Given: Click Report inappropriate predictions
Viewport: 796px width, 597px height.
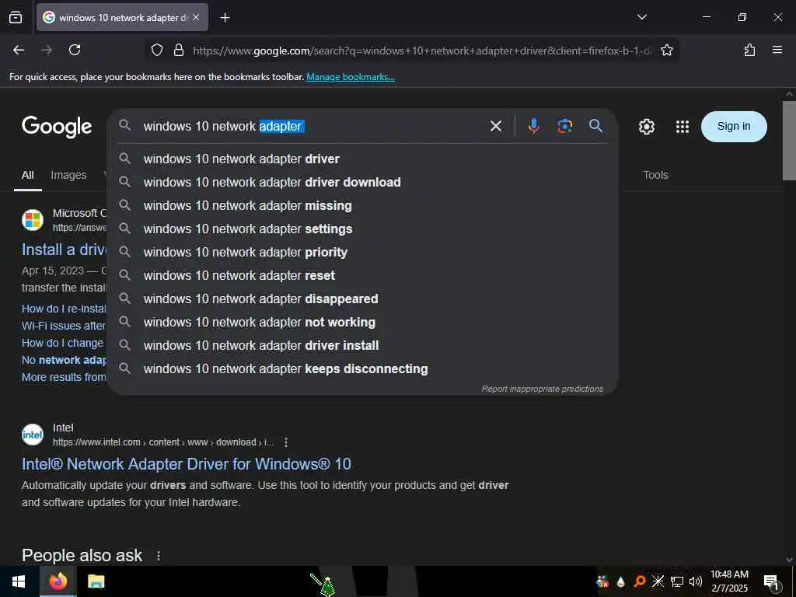Looking at the screenshot, I should pos(542,389).
